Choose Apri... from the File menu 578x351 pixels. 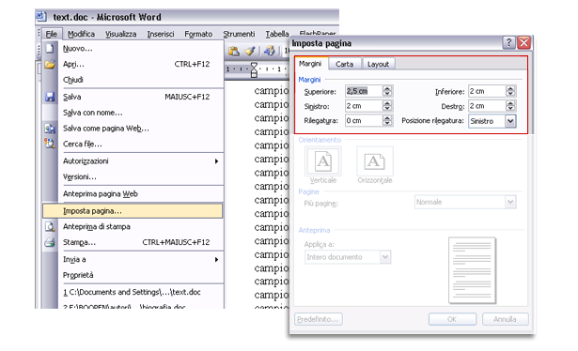[133, 65]
